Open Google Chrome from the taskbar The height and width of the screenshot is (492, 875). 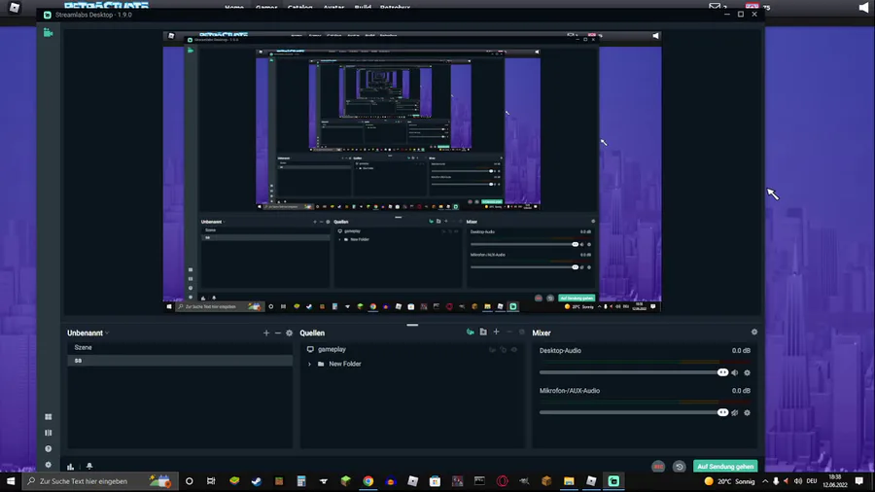point(368,481)
